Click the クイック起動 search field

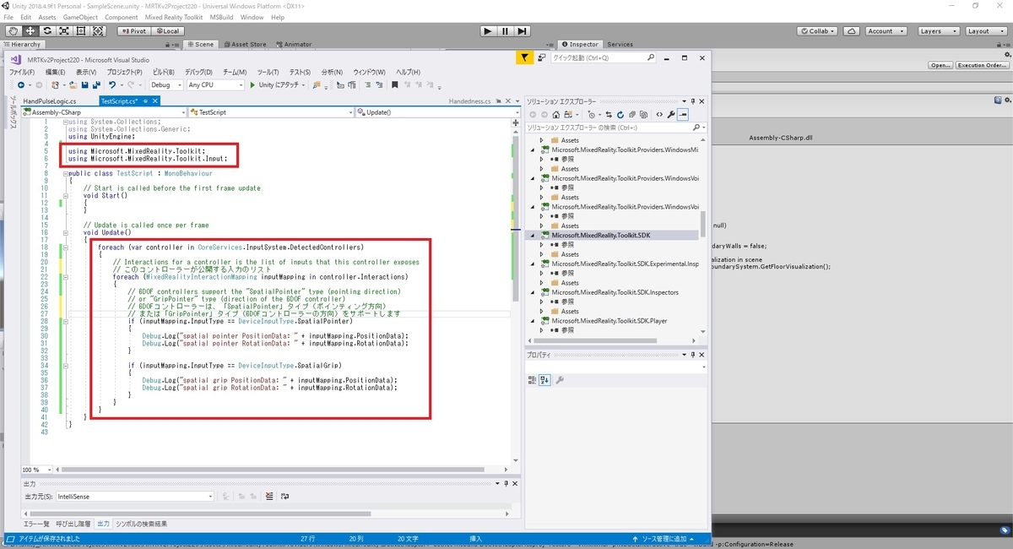click(603, 58)
